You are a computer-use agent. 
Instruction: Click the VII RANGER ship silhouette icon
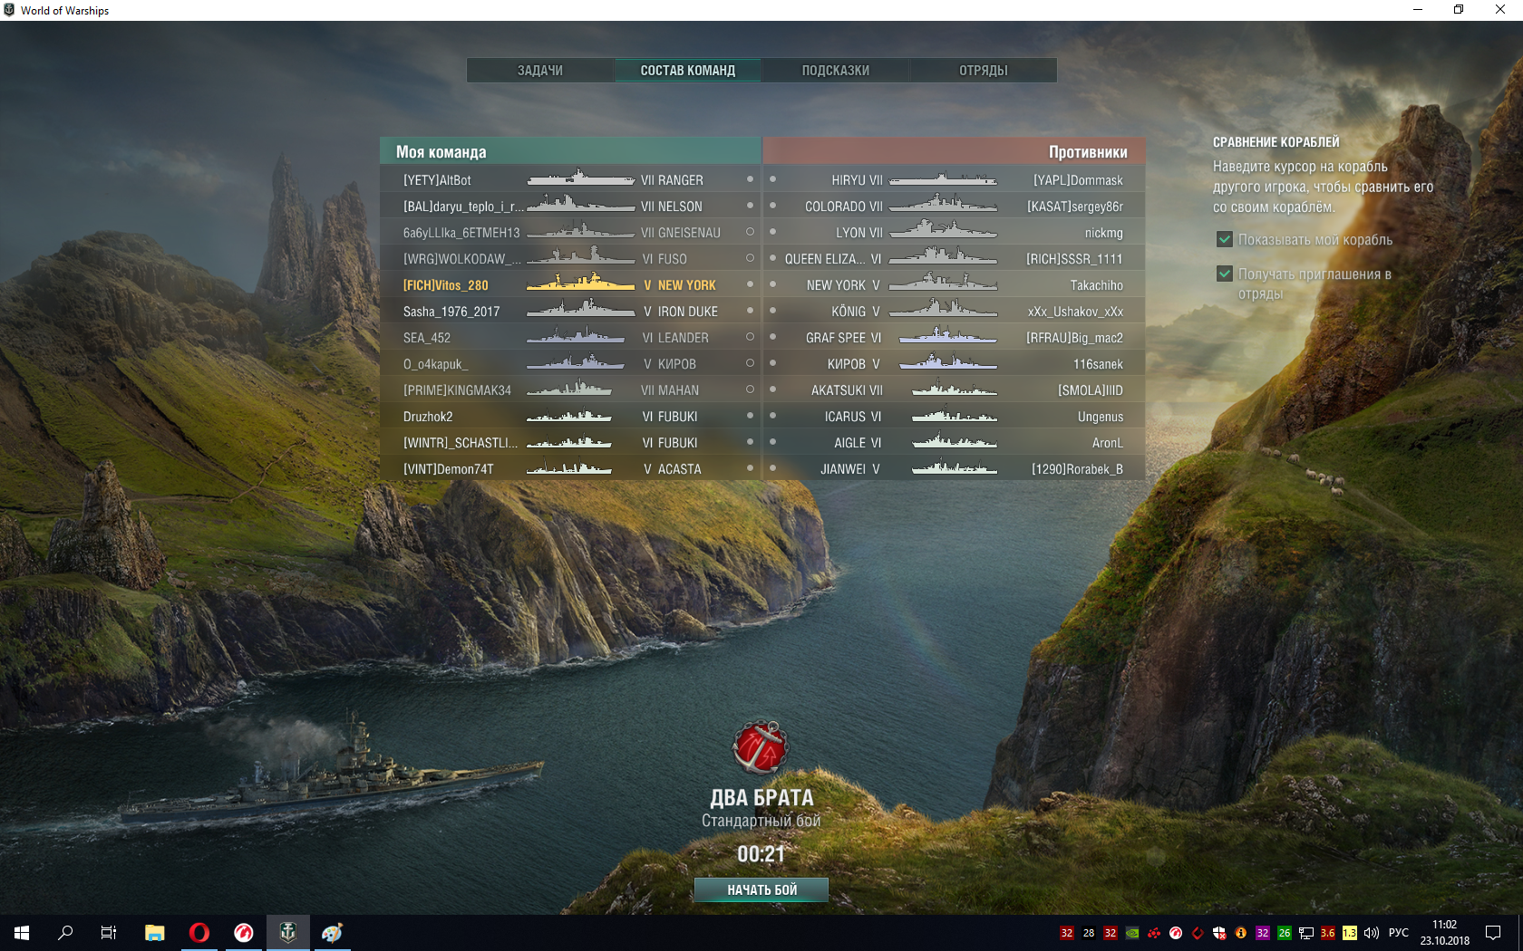point(581,178)
